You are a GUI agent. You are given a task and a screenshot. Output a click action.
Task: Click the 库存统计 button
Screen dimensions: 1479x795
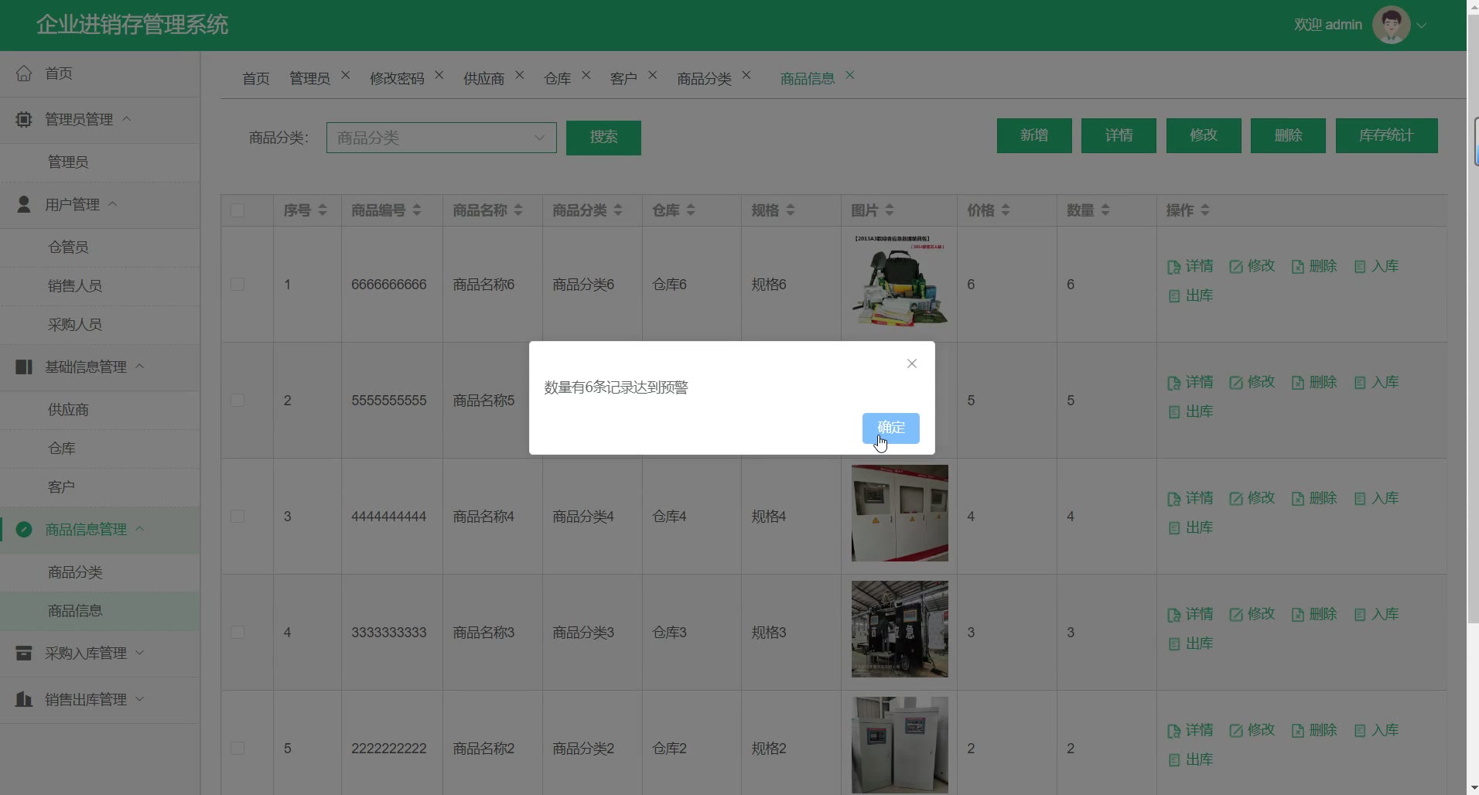(x=1385, y=136)
